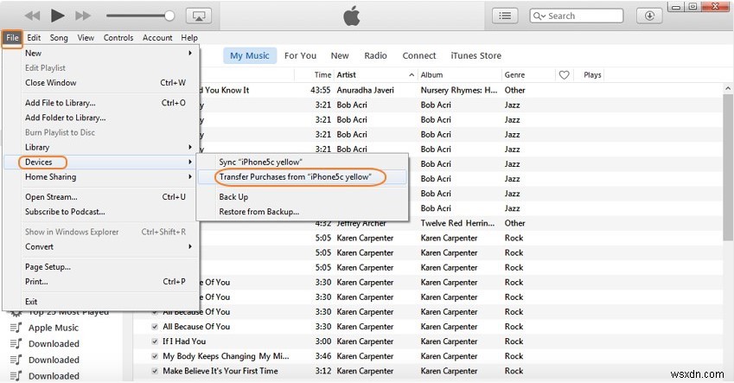The height and width of the screenshot is (383, 734).
Task: Open the Up Next list icon
Action: point(505,16)
